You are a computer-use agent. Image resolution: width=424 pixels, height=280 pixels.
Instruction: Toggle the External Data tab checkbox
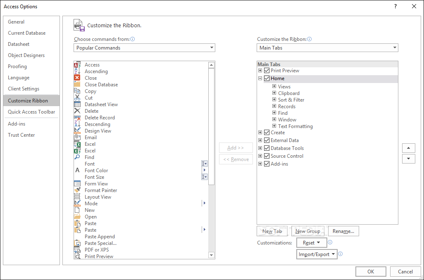click(267, 140)
